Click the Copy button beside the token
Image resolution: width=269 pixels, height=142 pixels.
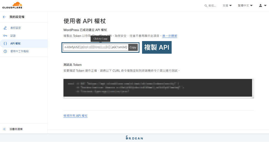[133, 48]
